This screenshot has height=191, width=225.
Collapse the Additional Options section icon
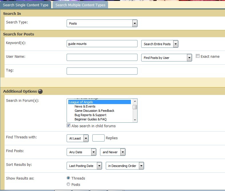(x=40, y=91)
